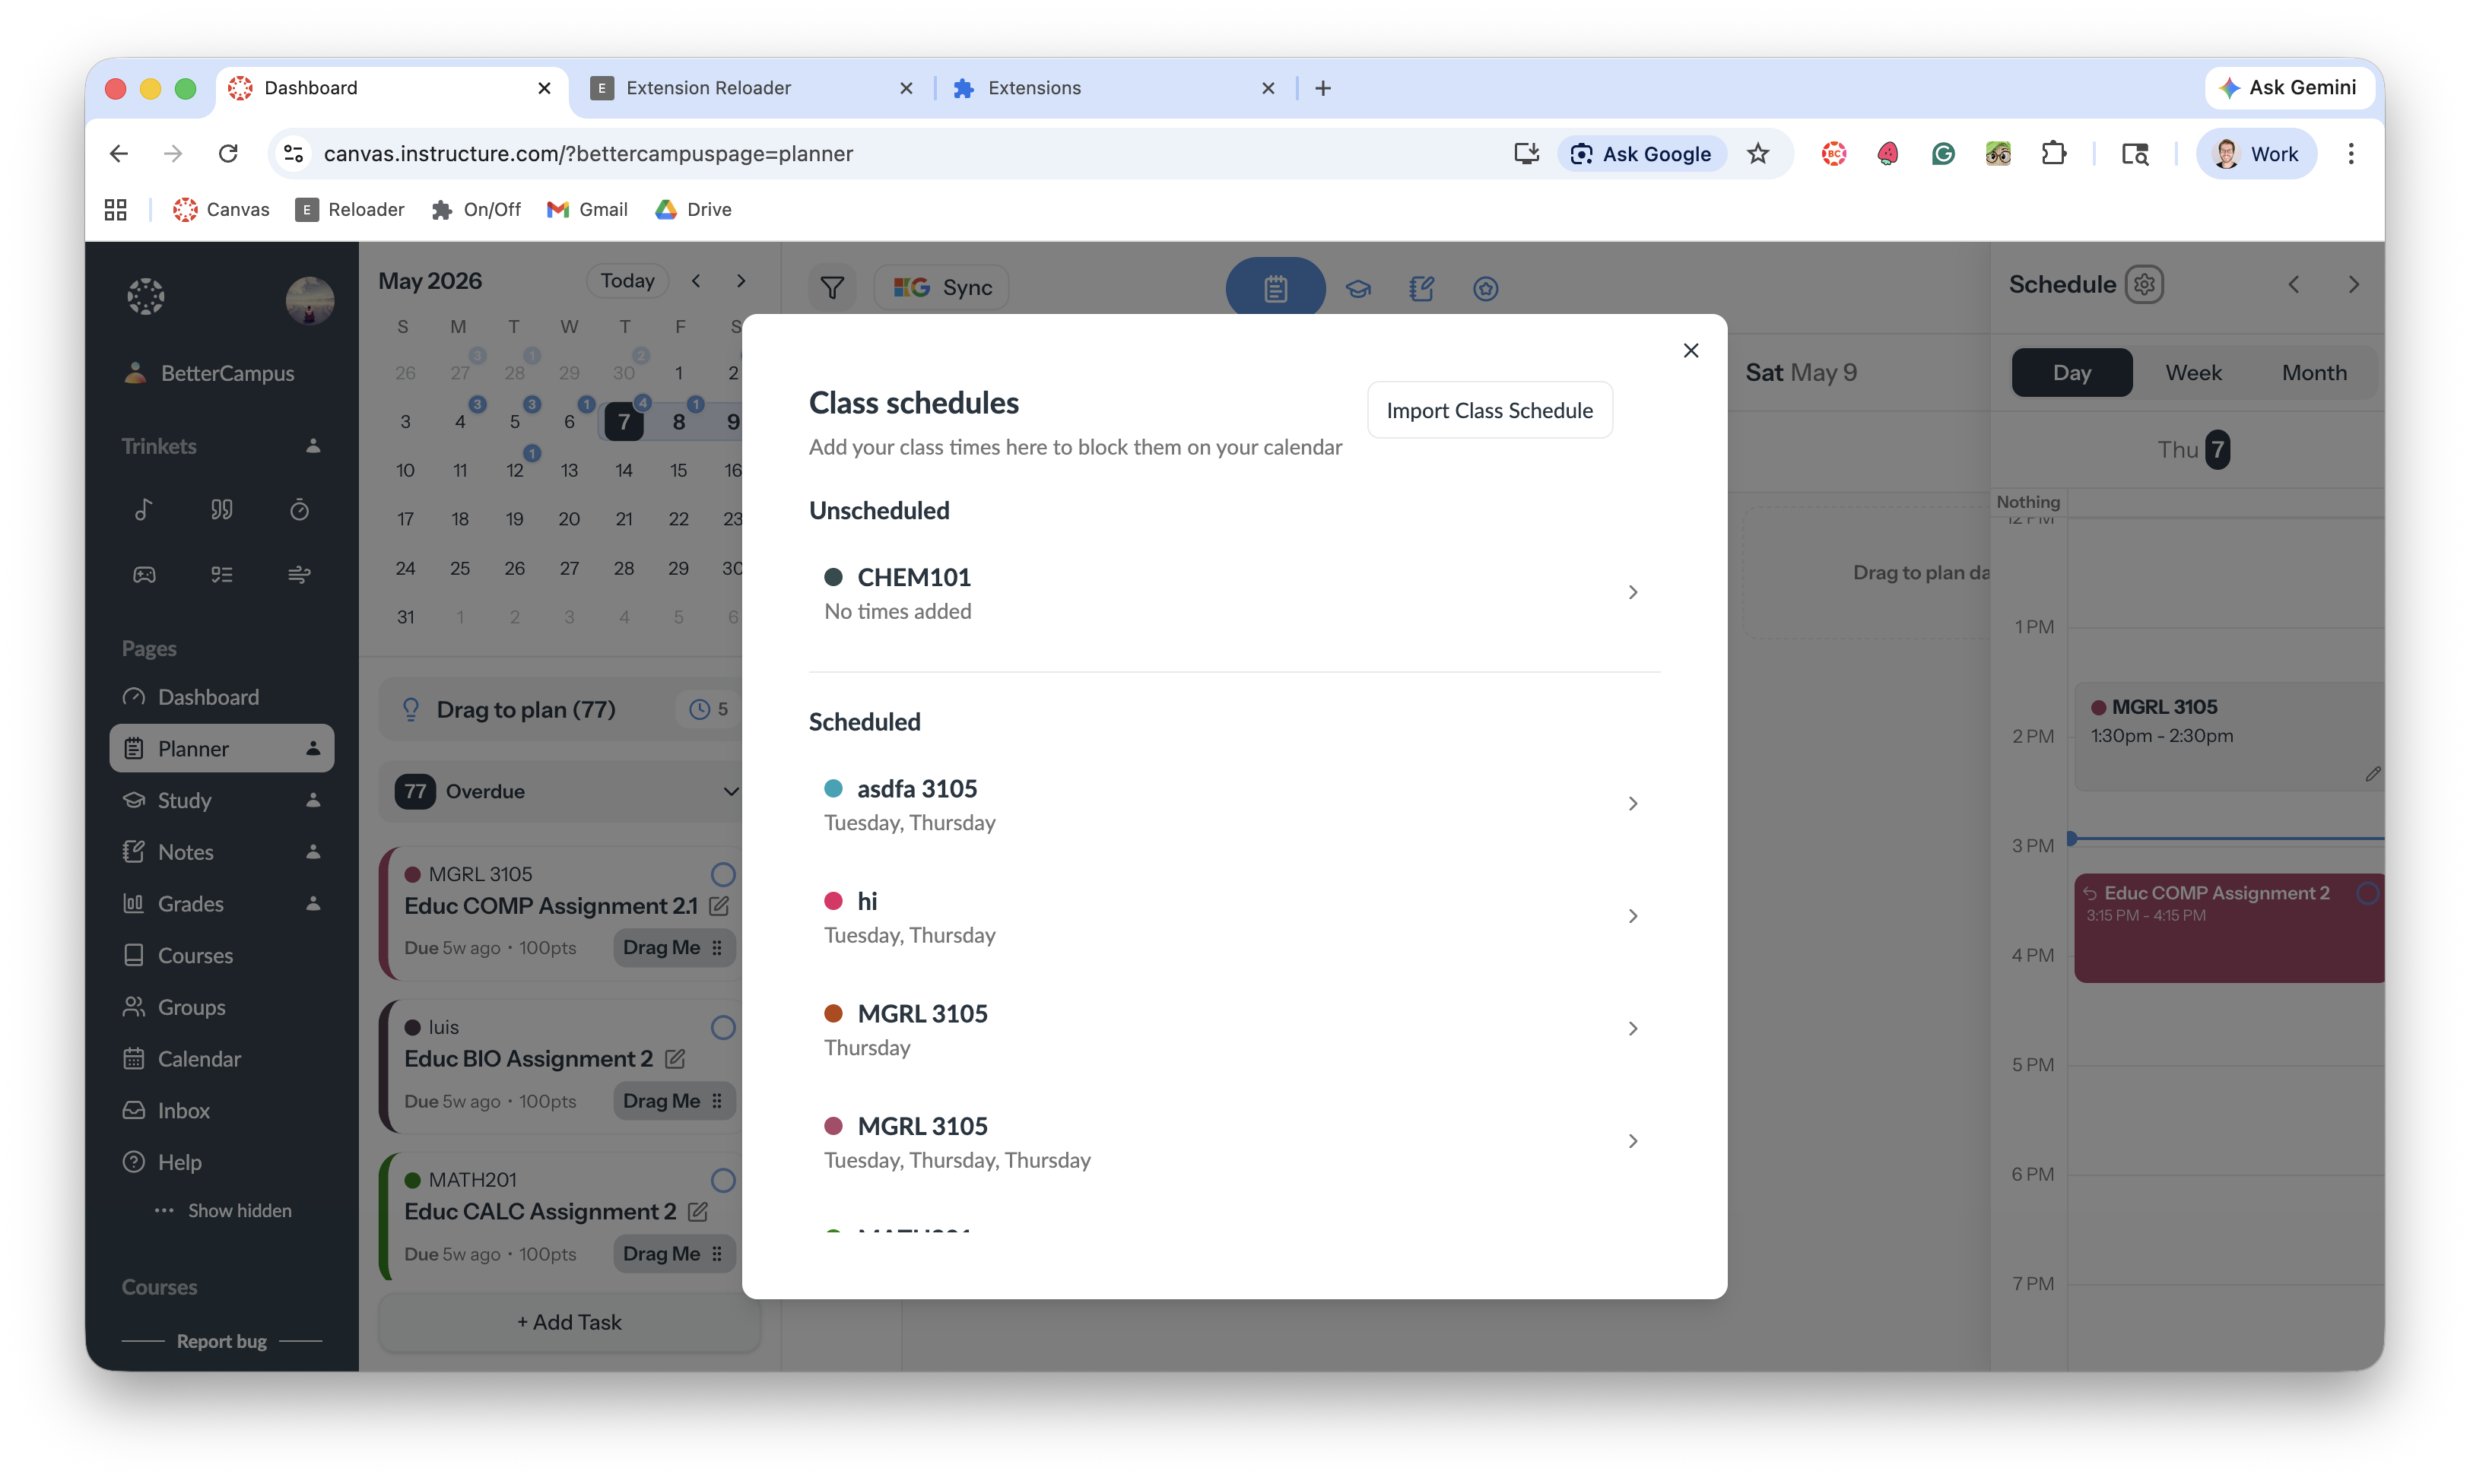Go to previous month in mini calendar

(696, 281)
